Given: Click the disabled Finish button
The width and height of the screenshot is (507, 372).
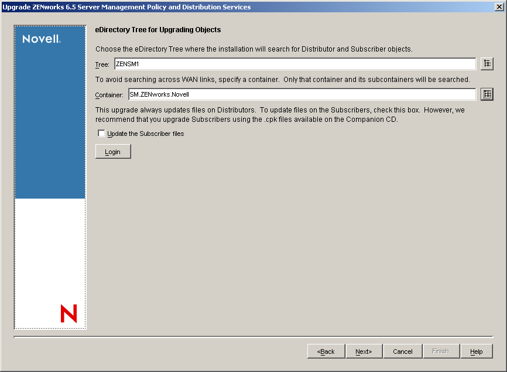Looking at the screenshot, I should click(x=441, y=351).
